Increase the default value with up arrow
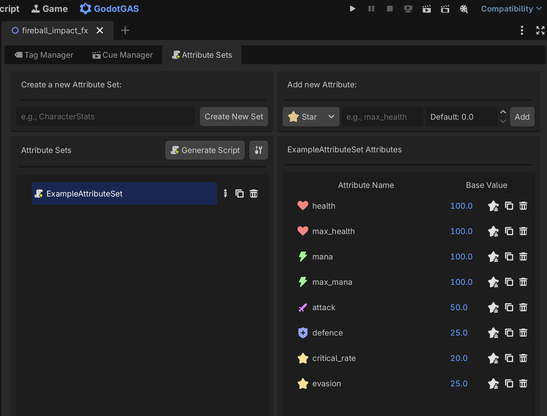This screenshot has width=547, height=416. tap(503, 112)
